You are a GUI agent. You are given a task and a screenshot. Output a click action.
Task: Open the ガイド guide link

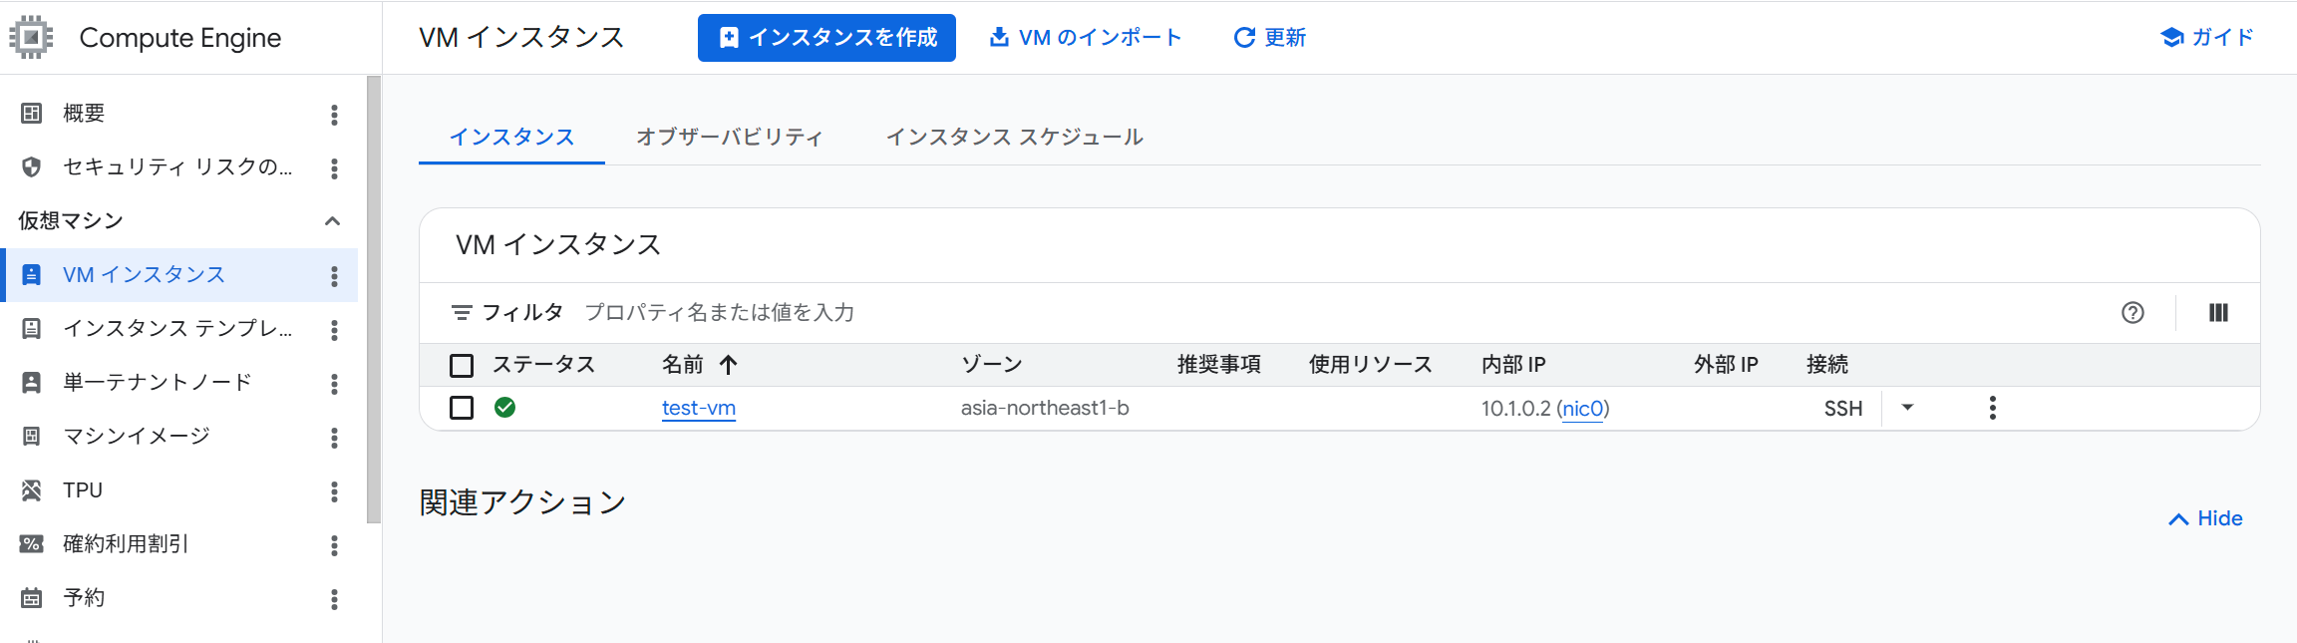point(2206,38)
